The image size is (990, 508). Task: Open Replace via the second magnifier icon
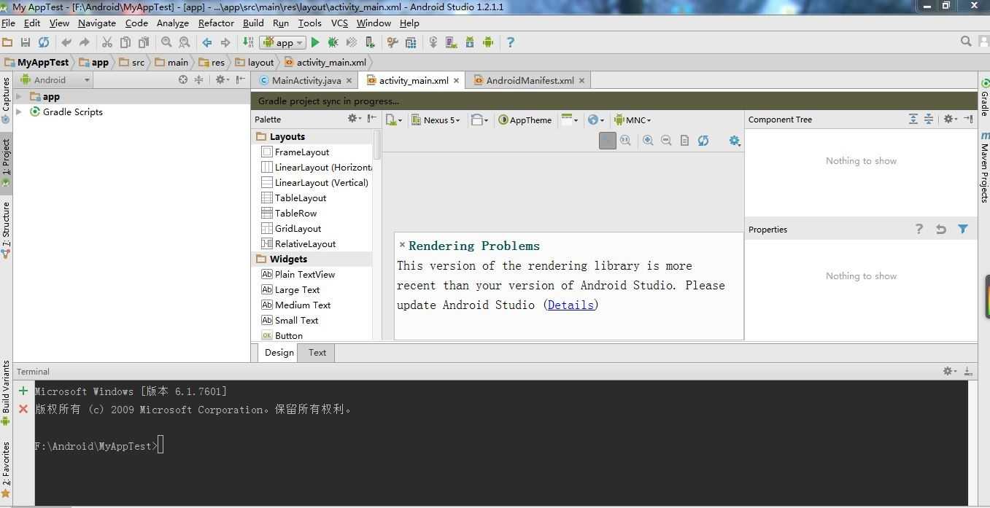[185, 42]
